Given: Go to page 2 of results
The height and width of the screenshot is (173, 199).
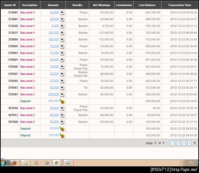Looking at the screenshot, I should click(178, 143).
